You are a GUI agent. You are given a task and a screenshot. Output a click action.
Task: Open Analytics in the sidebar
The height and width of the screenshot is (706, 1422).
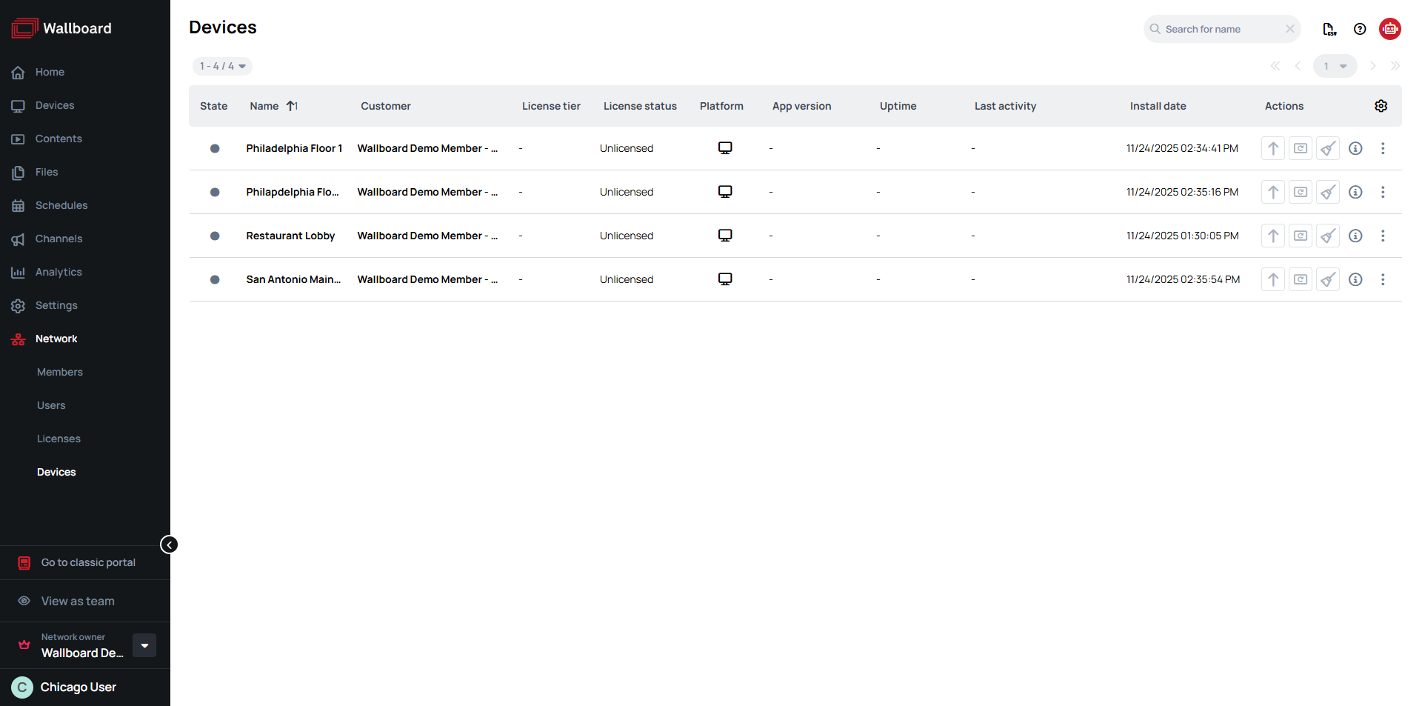click(x=59, y=272)
